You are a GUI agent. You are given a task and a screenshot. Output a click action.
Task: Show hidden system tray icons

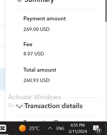[x=50, y=128]
